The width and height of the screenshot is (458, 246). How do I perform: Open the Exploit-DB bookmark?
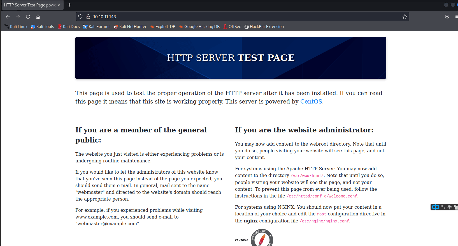click(x=163, y=27)
